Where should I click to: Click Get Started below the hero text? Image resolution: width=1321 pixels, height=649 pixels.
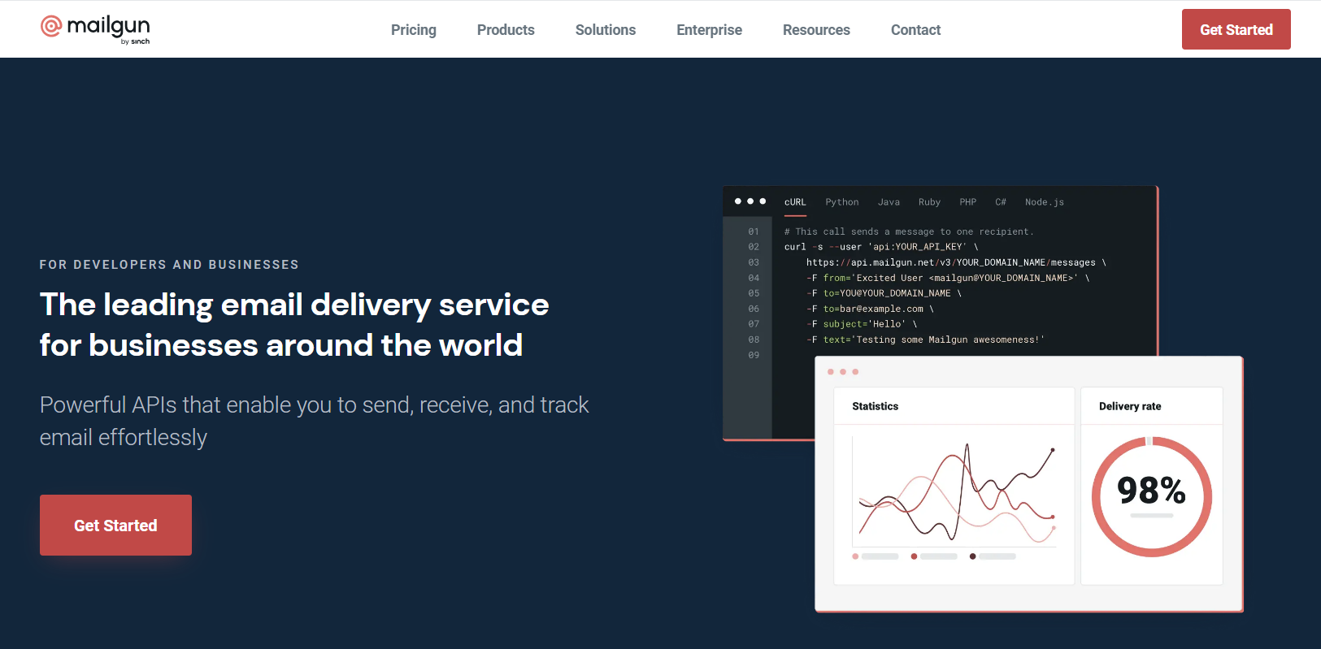[115, 526]
